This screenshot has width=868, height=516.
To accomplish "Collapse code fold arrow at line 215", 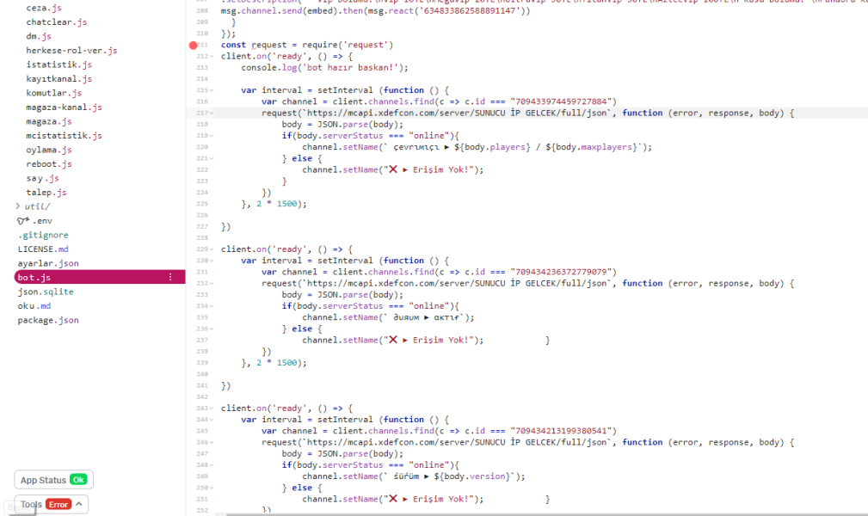I will coord(212,90).
